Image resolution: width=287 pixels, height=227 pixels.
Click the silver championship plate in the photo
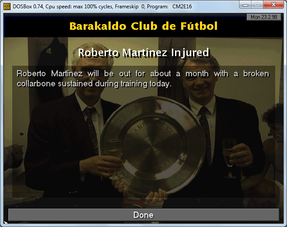[x=153, y=145]
